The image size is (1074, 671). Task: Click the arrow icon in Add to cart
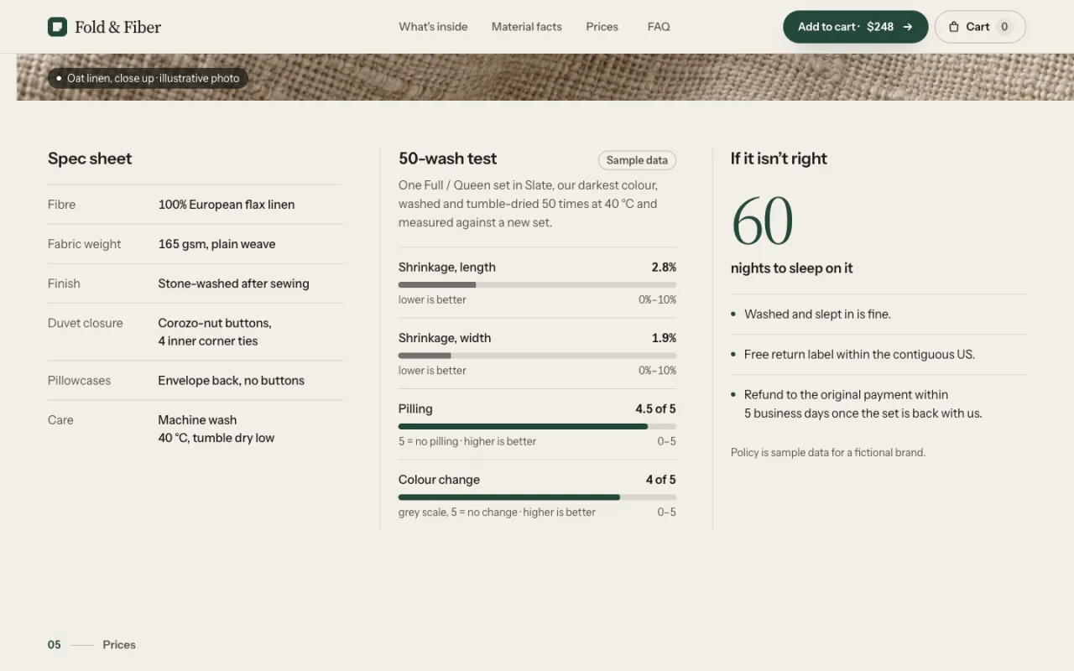908,27
